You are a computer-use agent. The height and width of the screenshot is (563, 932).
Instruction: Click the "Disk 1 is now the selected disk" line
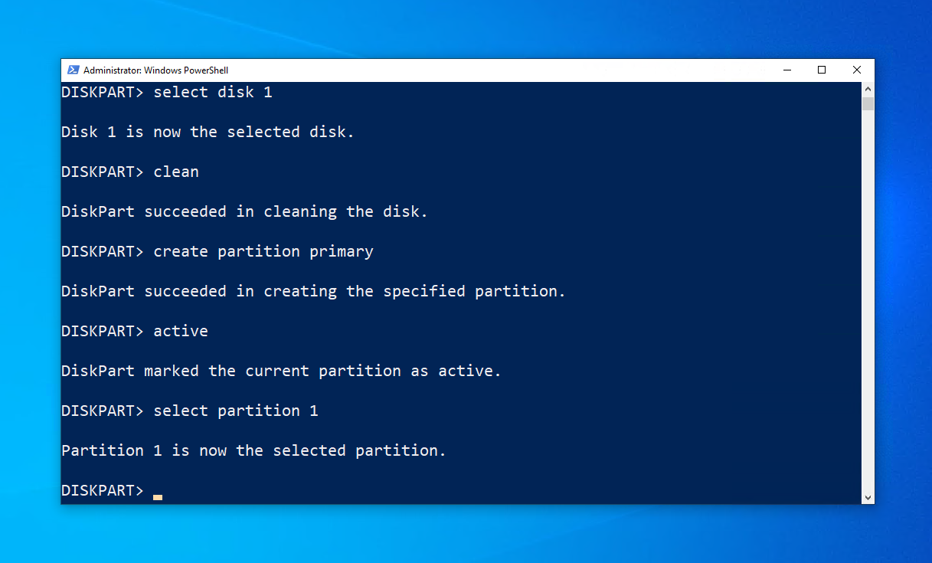coord(208,133)
